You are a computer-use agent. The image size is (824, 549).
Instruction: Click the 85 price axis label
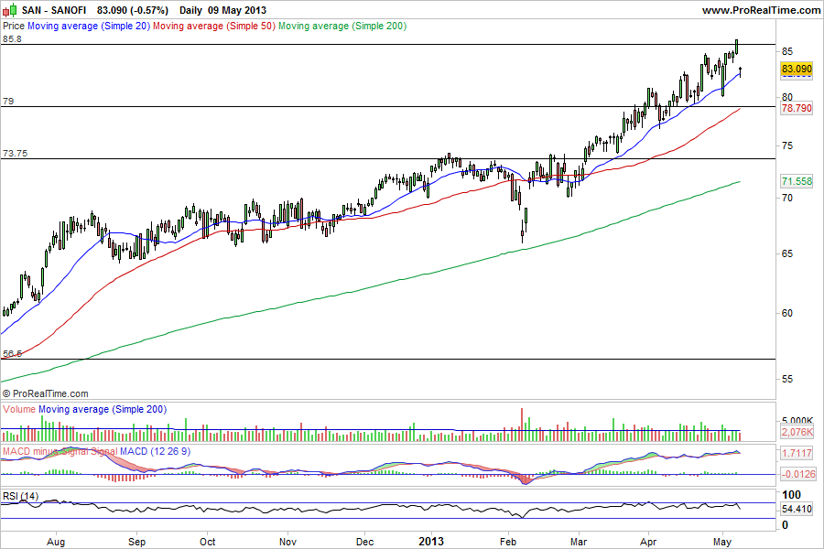pyautogui.click(x=787, y=51)
